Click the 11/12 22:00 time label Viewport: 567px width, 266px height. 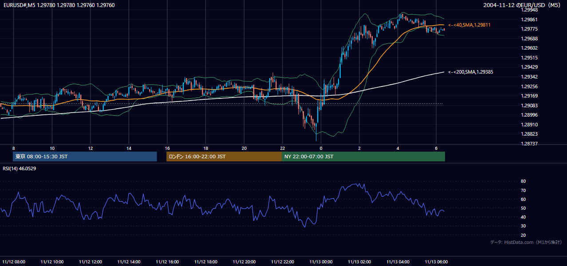[283, 262]
